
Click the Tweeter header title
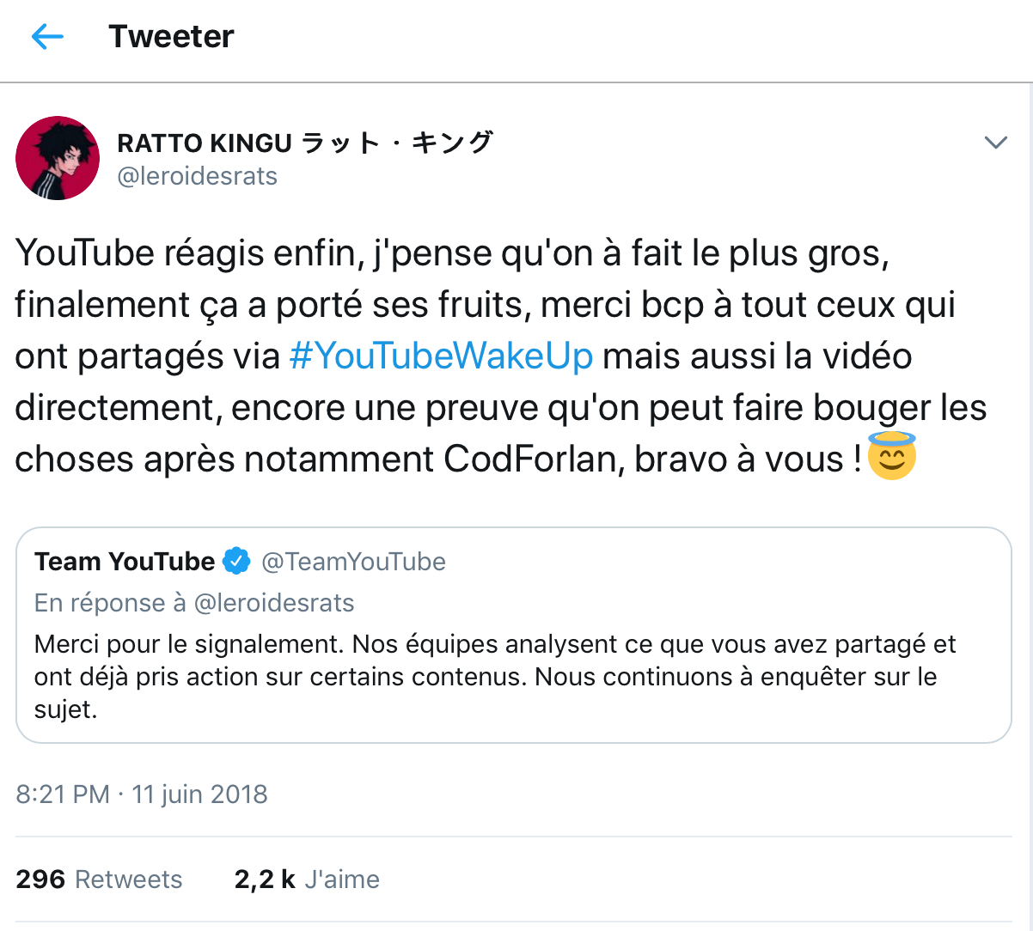(171, 36)
